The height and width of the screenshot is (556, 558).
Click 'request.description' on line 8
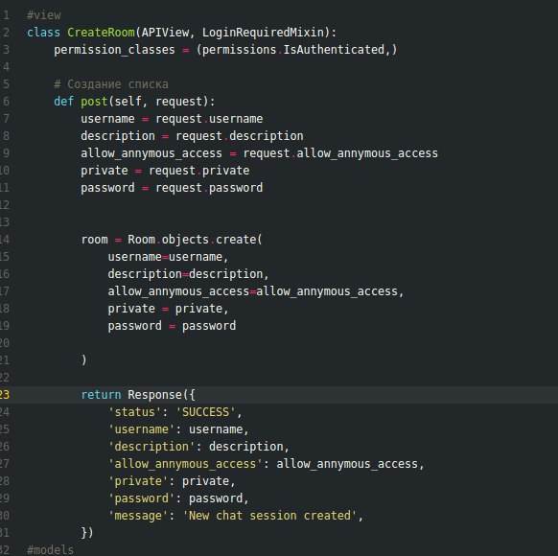tap(240, 136)
